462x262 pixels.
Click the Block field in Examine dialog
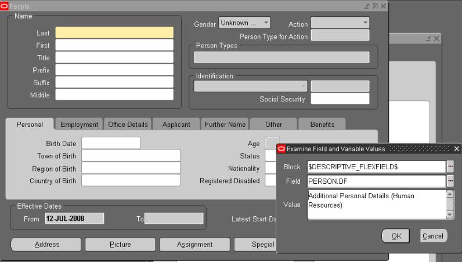pos(377,166)
